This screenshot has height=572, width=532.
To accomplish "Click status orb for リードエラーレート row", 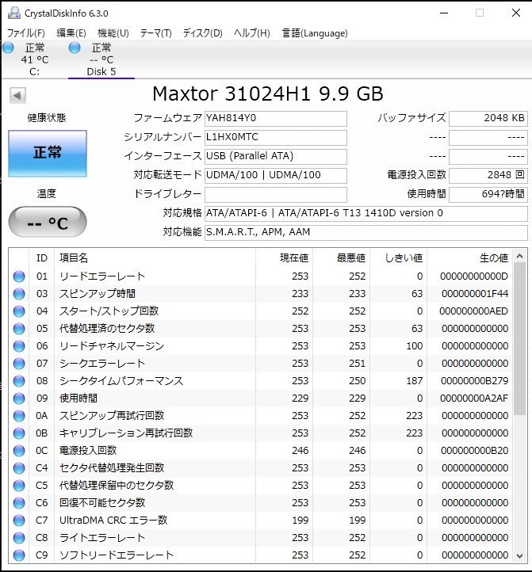I will [19, 276].
